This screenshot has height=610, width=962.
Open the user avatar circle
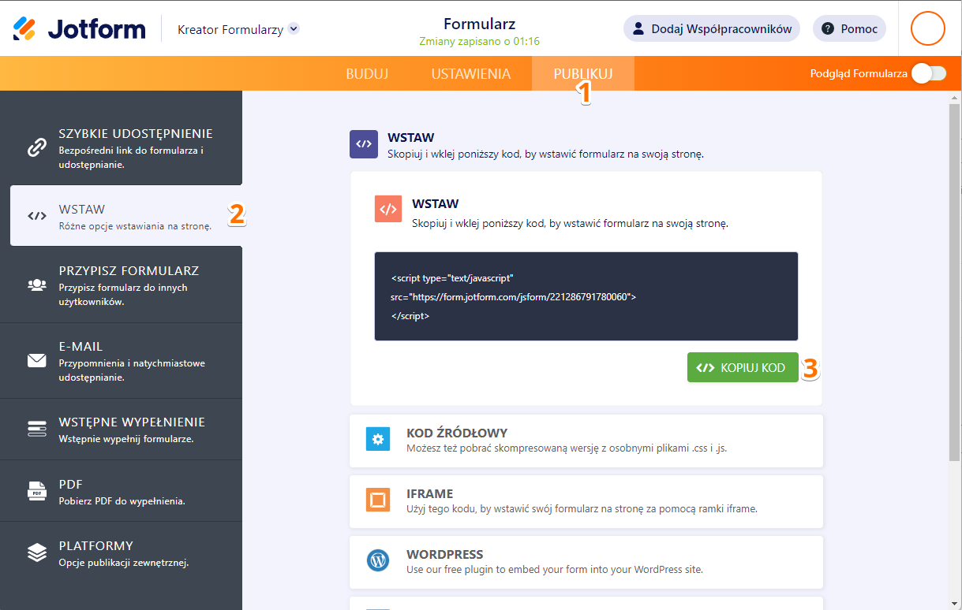pyautogui.click(x=928, y=28)
